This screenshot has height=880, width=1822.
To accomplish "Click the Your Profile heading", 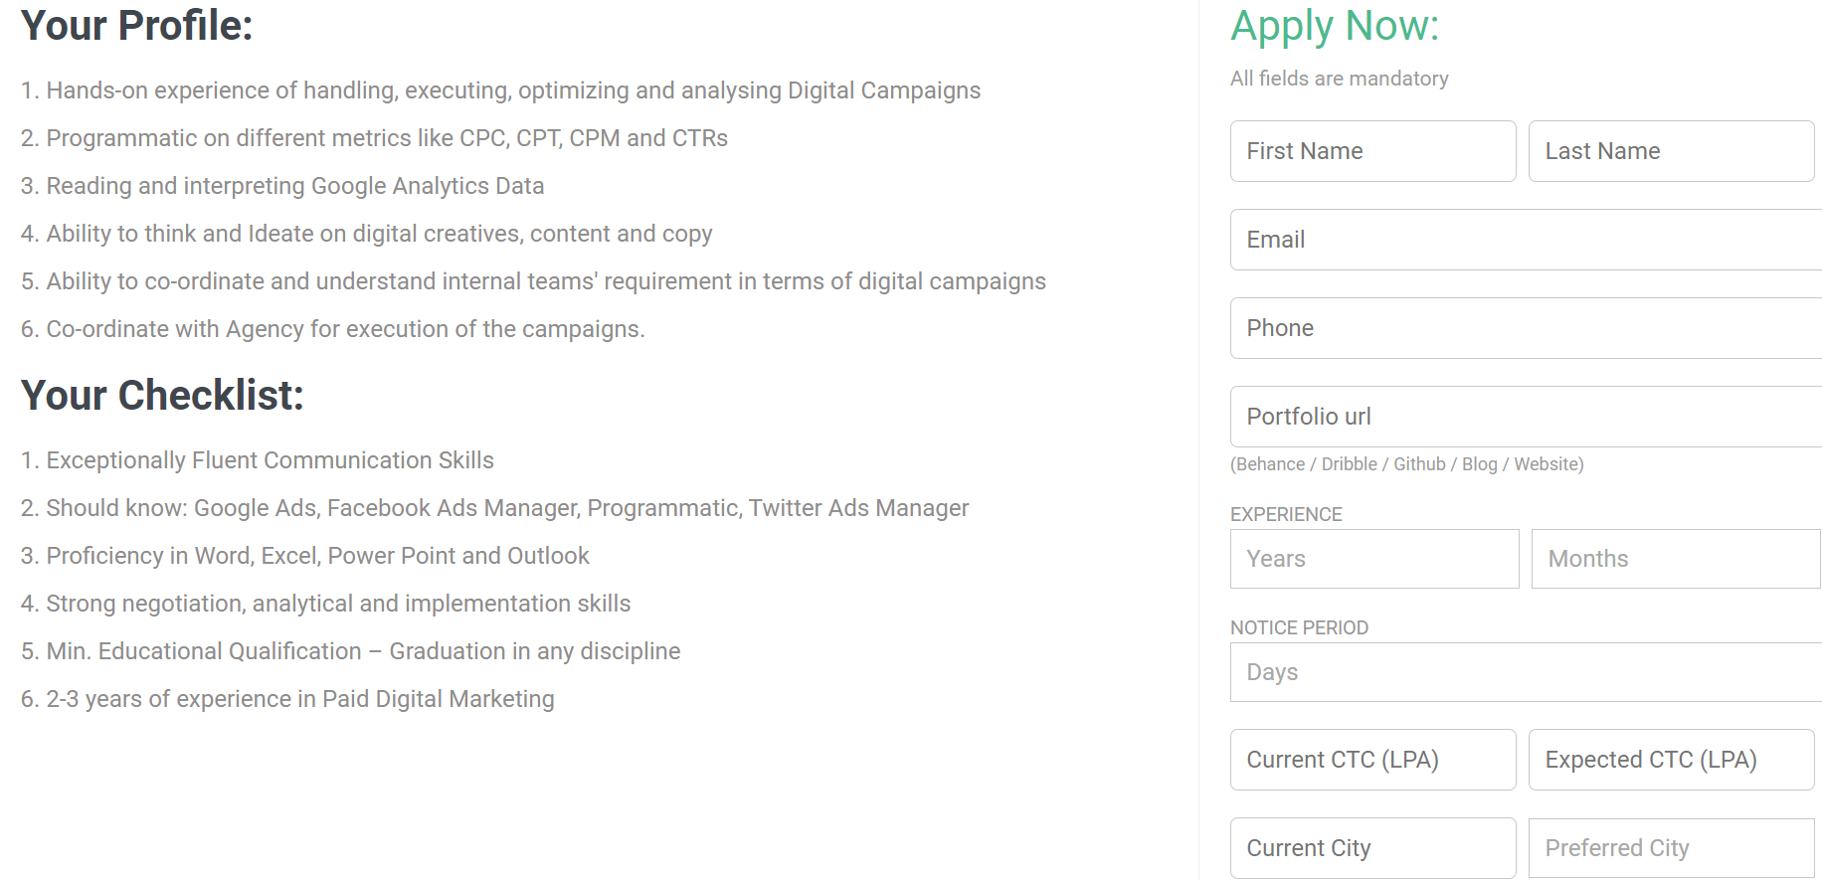I will [x=137, y=26].
